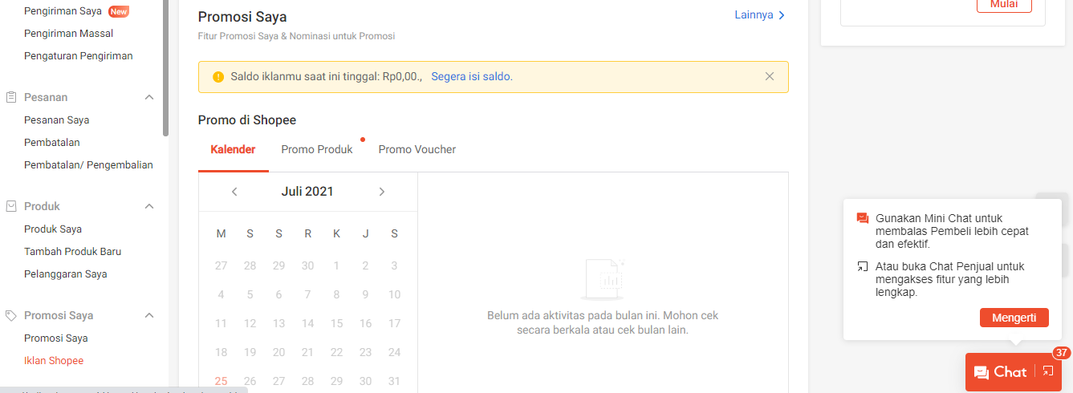Click the chat bubble icon on Chat button
Image resolution: width=1073 pixels, height=393 pixels.
981,372
